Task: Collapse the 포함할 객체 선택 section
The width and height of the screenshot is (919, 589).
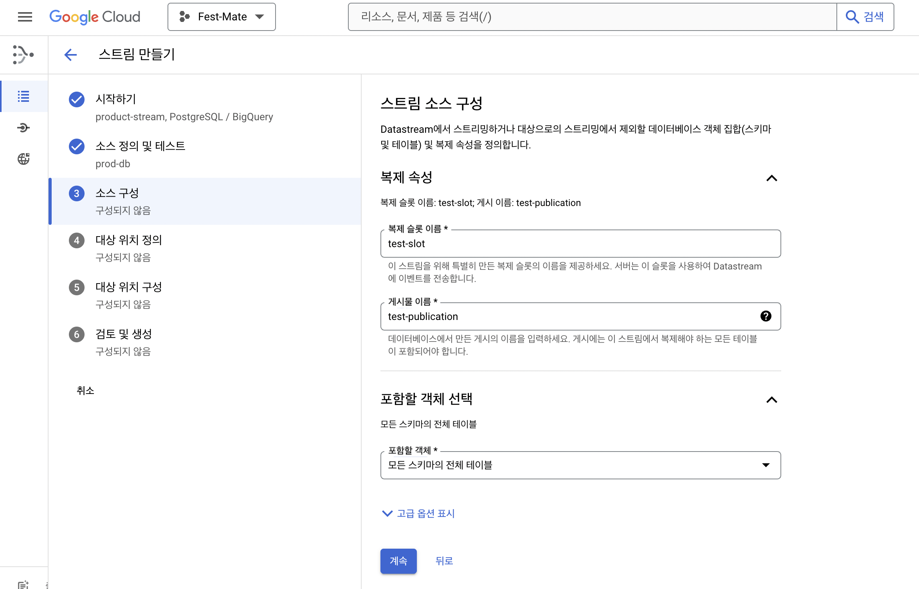Action: (771, 400)
